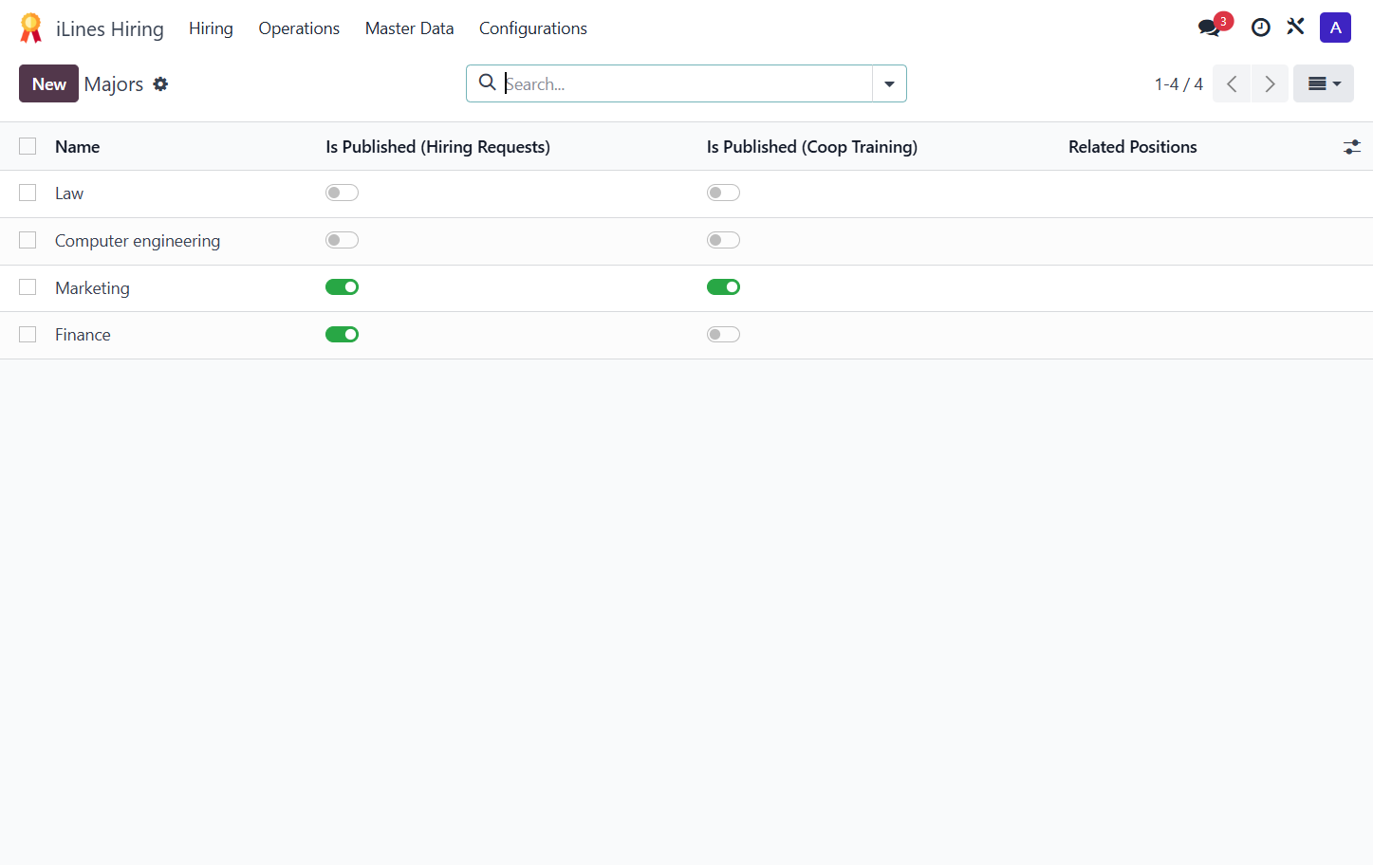Go to previous page of records
The width and height of the screenshot is (1373, 865).
pyautogui.click(x=1232, y=83)
